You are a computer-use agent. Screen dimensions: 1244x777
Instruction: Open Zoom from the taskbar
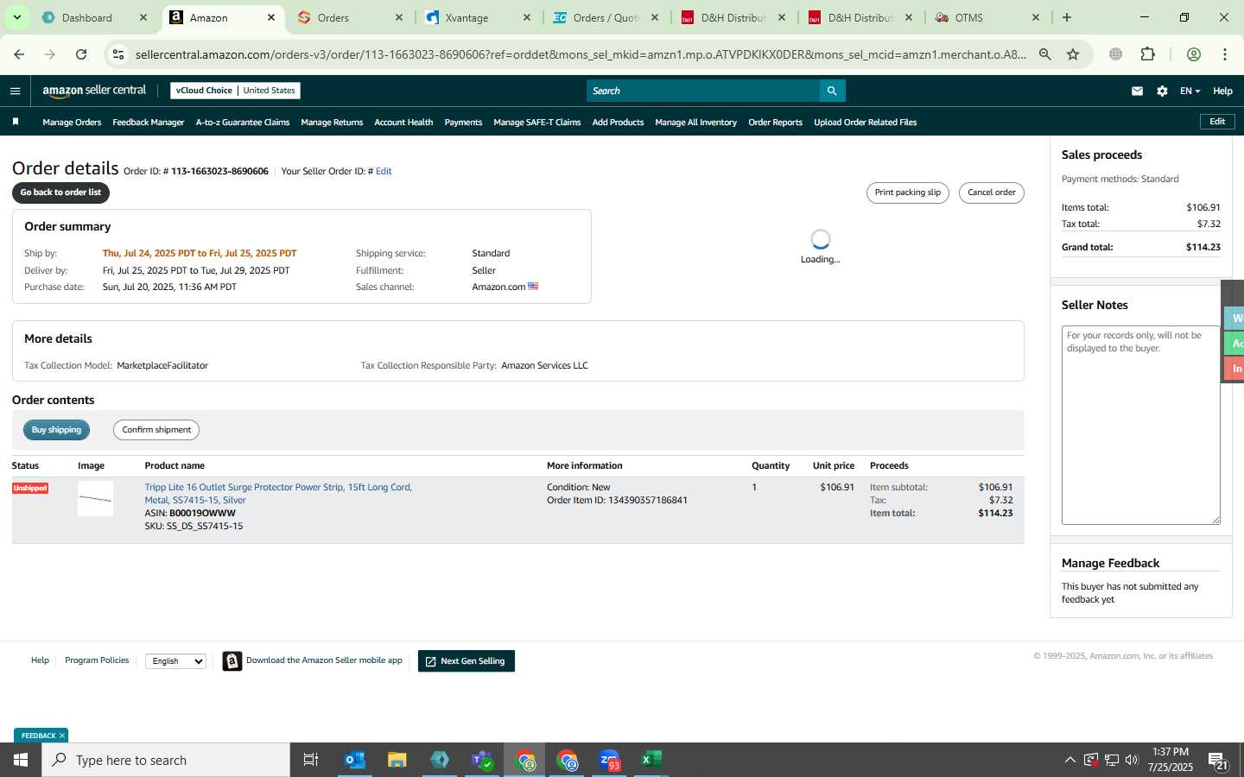pos(609,760)
